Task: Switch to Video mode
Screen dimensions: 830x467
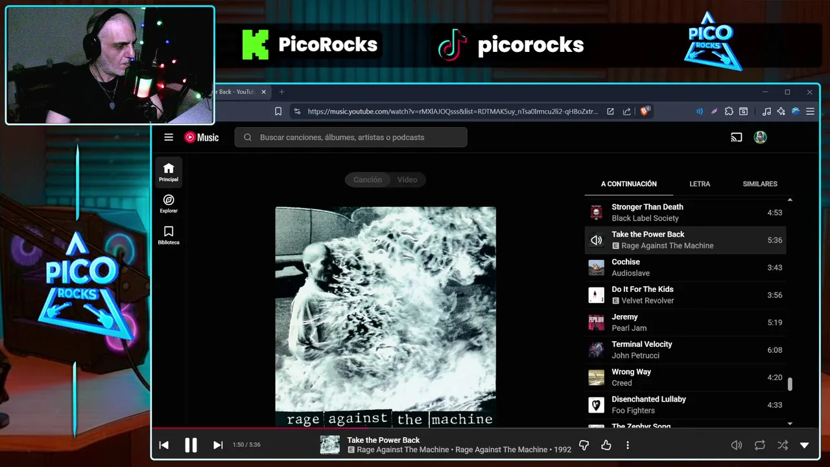Action: (407, 180)
